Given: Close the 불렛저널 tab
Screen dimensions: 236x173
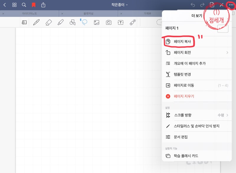Looking at the screenshot, I should pyautogui.click(x=62, y=14).
